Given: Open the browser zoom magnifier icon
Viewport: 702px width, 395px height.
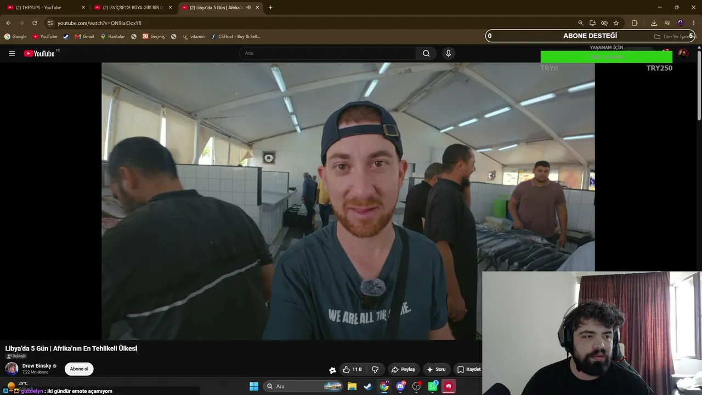Looking at the screenshot, I should coord(581,23).
